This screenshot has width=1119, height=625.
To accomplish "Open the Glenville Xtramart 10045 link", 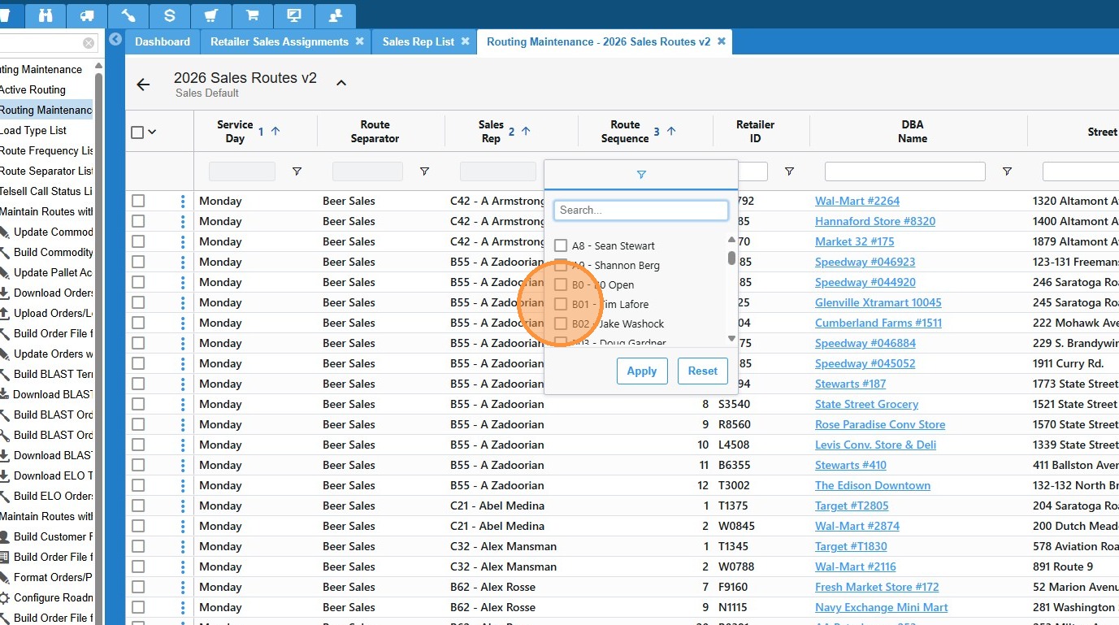I will click(x=878, y=302).
